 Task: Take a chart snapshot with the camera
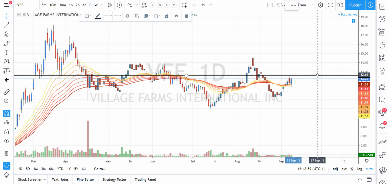coord(340,5)
